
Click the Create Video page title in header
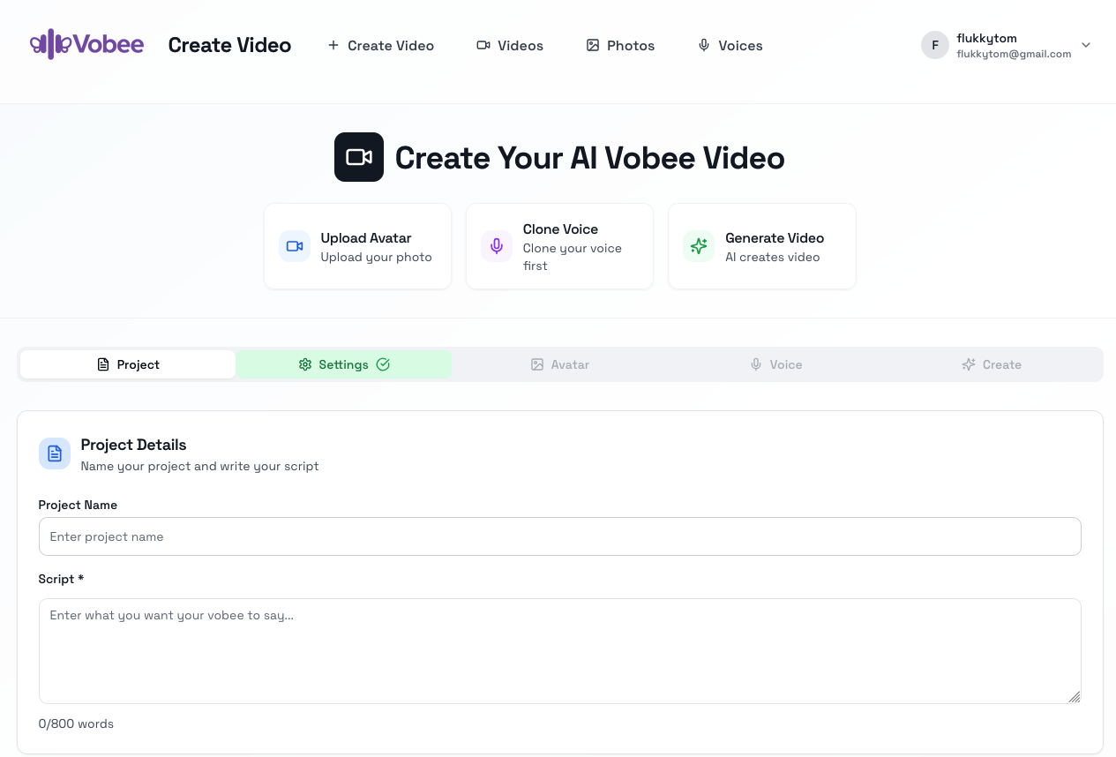pos(229,45)
